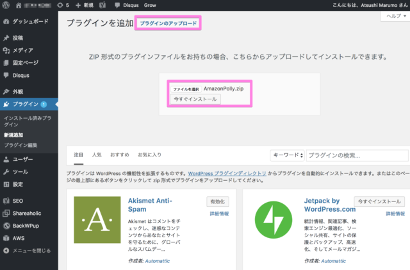
Task: Open Jetpack by WordPress.com title link
Action: pos(330,205)
